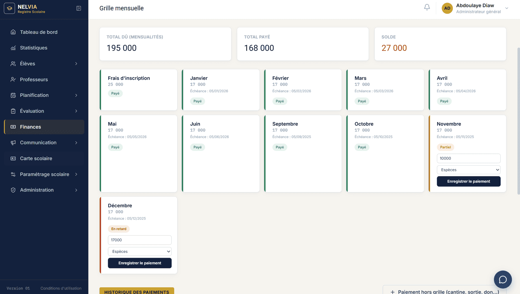Click the Élèves people icon
This screenshot has width=520, height=294.
[13, 64]
